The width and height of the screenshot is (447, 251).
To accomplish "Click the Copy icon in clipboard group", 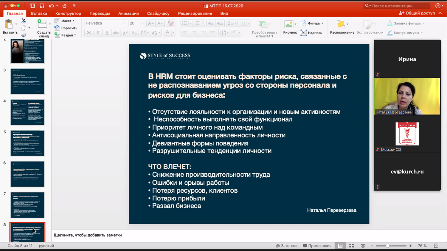I will click(x=24, y=28).
